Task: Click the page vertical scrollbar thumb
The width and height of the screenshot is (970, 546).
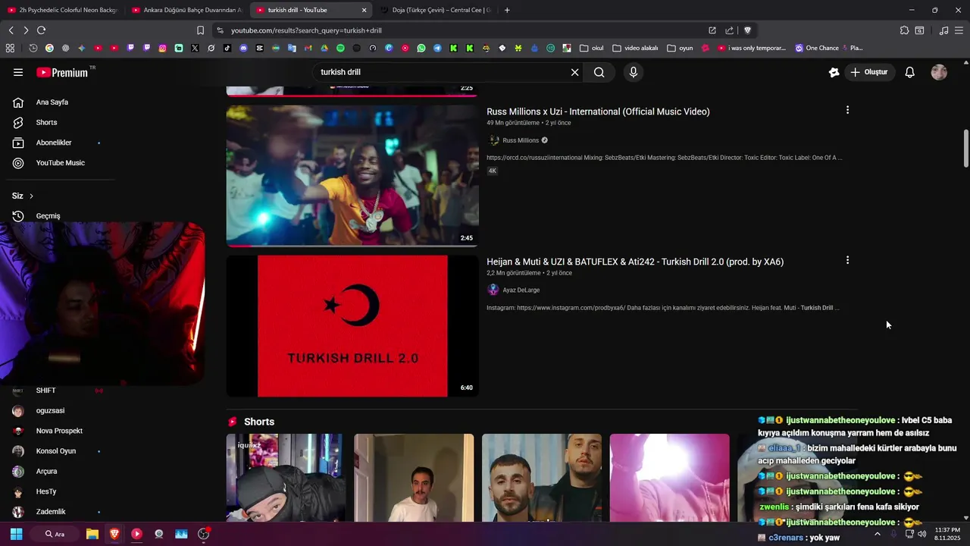Action: pos(965,149)
